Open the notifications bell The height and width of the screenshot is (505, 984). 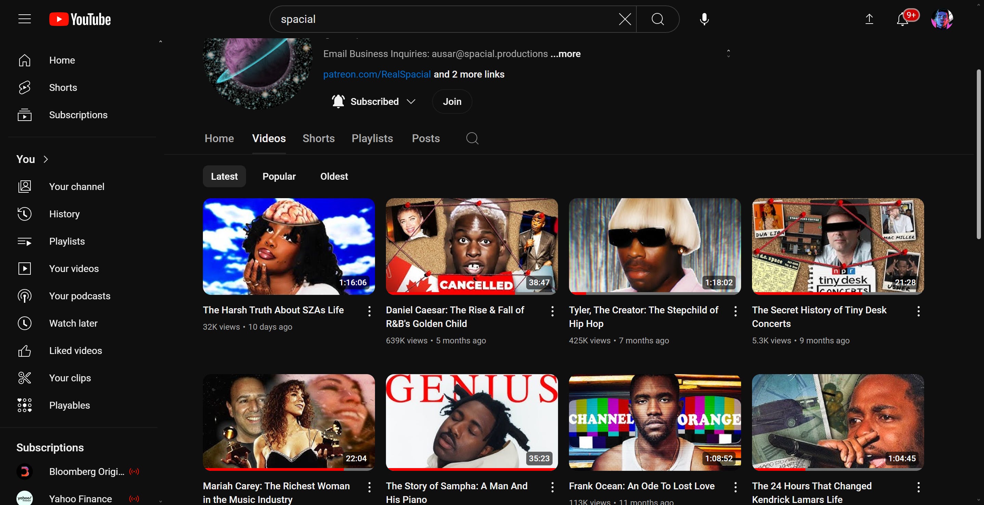[x=903, y=19]
